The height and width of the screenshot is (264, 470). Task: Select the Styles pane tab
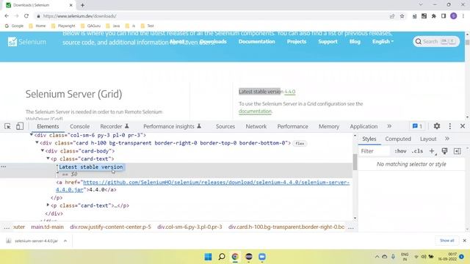[x=369, y=139]
